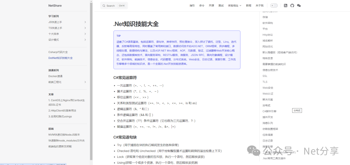Open the 指引 nav item
Screen dimensions: 350x165
coord(192,5)
